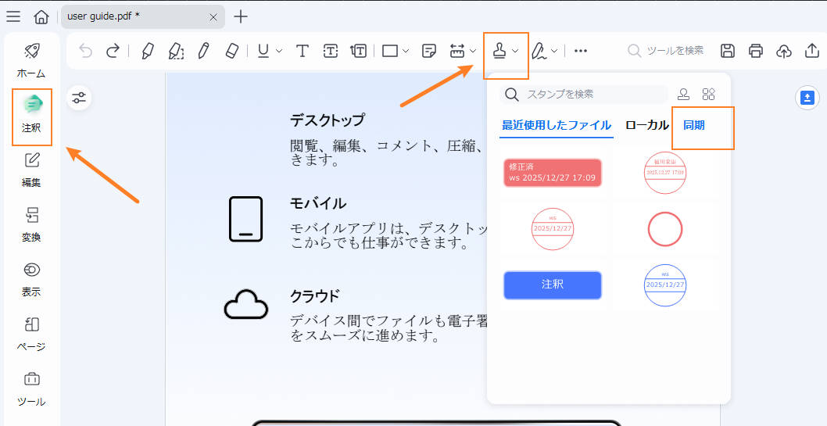The height and width of the screenshot is (426, 827).
Task: Open the ホーム rocket panel
Action: pos(31,61)
